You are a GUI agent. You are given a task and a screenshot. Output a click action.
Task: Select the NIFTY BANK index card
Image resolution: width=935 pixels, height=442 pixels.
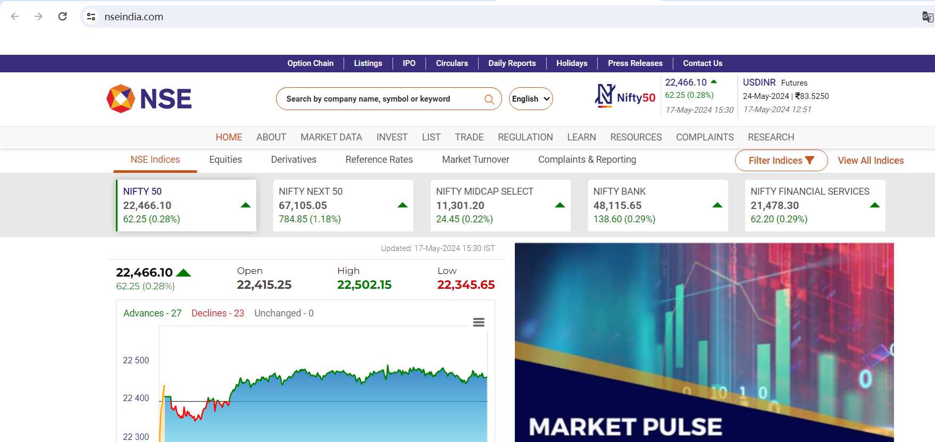coord(658,205)
